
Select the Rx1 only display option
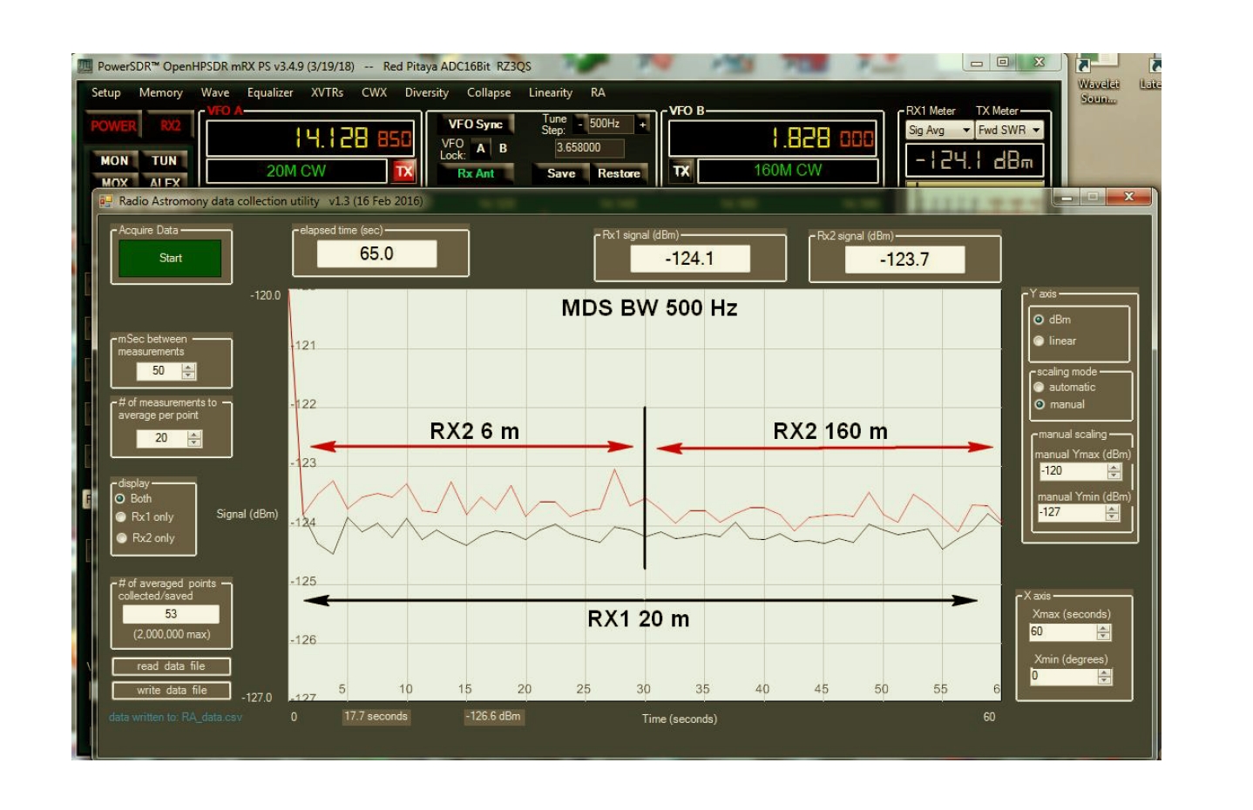(x=145, y=516)
